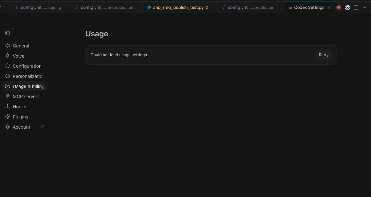Open the config.yml production tab

[x=250, y=7]
